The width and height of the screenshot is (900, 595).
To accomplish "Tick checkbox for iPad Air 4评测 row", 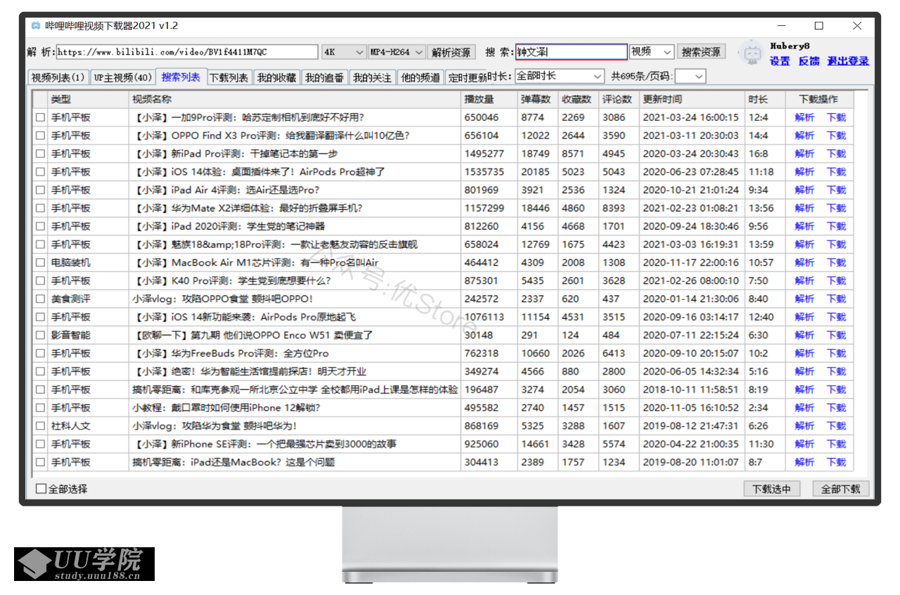I will [40, 190].
